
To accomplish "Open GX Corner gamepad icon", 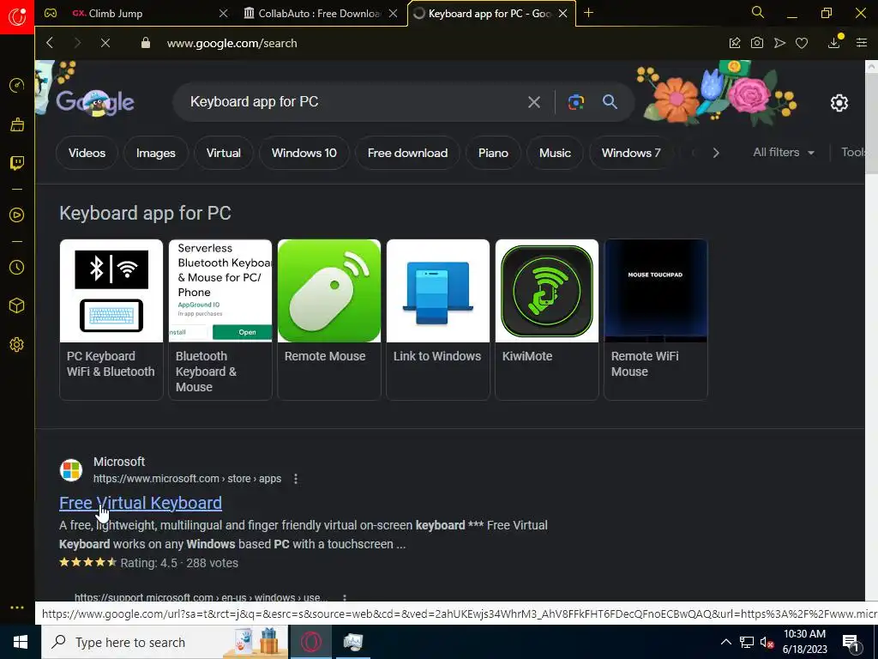I will pyautogui.click(x=51, y=13).
